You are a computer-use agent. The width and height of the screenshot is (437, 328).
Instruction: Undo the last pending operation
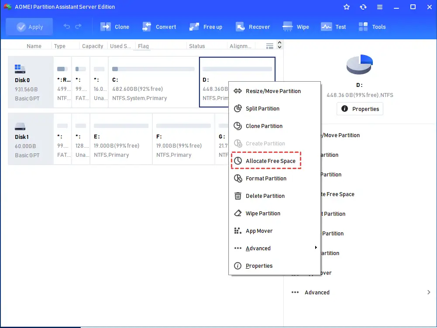[67, 27]
